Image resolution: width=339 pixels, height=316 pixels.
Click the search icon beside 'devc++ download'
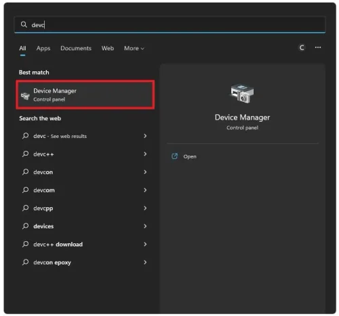click(x=25, y=244)
